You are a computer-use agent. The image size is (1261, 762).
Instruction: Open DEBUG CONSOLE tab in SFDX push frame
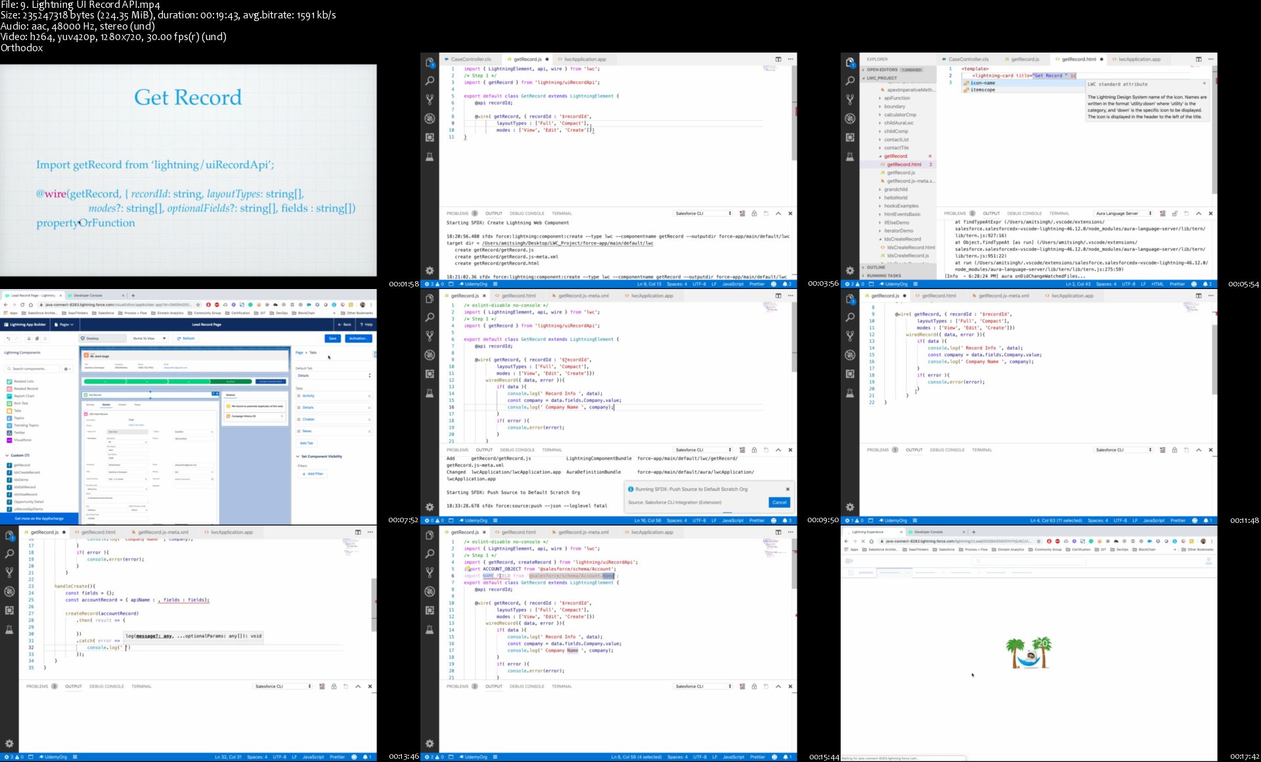[x=518, y=450]
